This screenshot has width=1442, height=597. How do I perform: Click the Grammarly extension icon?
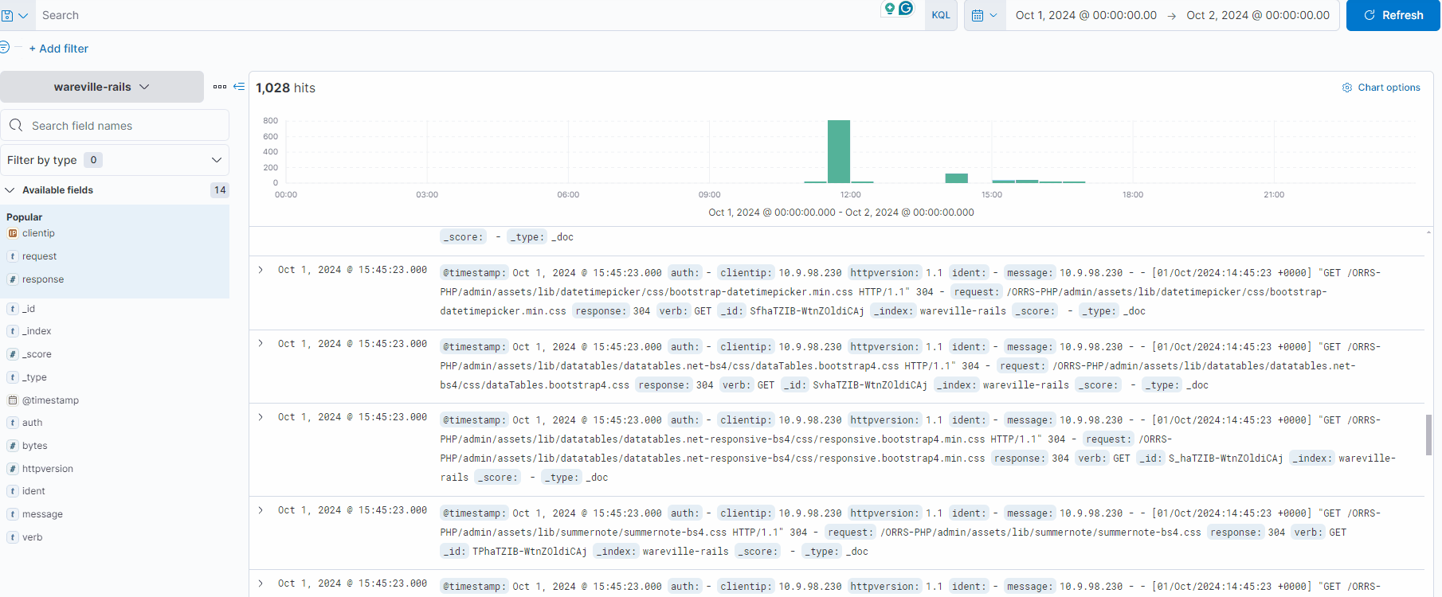(906, 8)
